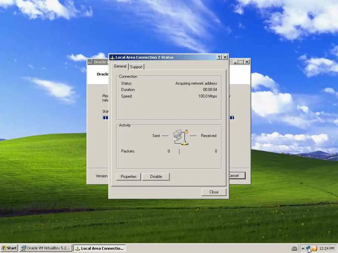Click the status dialog title bar X
The width and height of the screenshot is (338, 253).
(x=225, y=57)
